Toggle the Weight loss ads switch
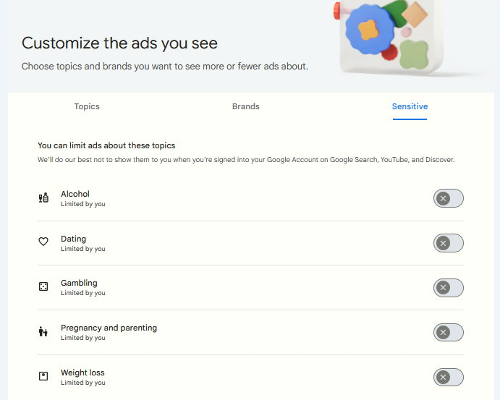This screenshot has height=400, width=500. pos(448,377)
